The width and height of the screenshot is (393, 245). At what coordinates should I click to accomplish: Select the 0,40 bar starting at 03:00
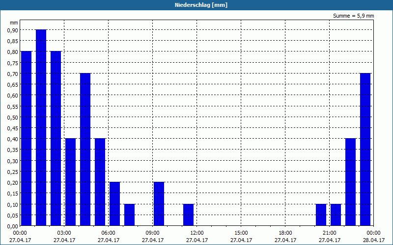coord(70,182)
